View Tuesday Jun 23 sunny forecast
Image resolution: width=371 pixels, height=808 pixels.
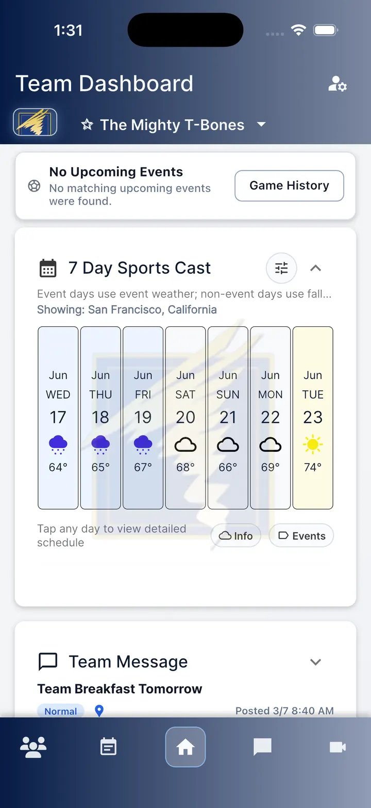[x=313, y=418]
